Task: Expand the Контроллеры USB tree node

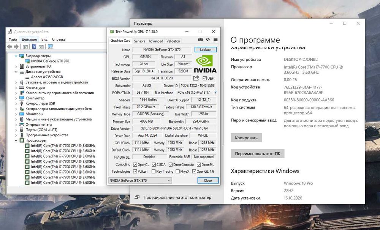Action: tap(16, 103)
